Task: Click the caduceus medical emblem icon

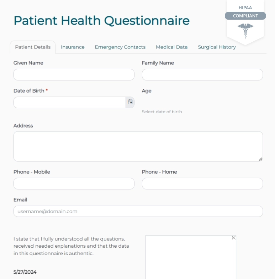Action: click(x=245, y=30)
